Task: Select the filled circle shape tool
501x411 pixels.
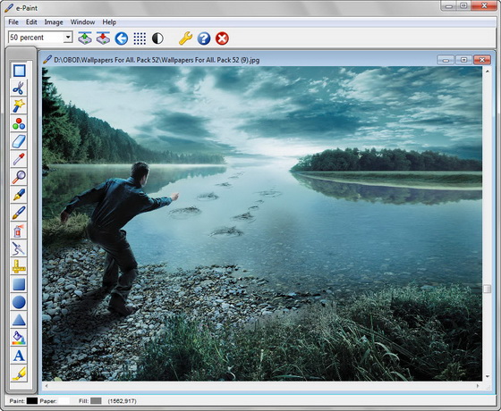Action: click(19, 302)
